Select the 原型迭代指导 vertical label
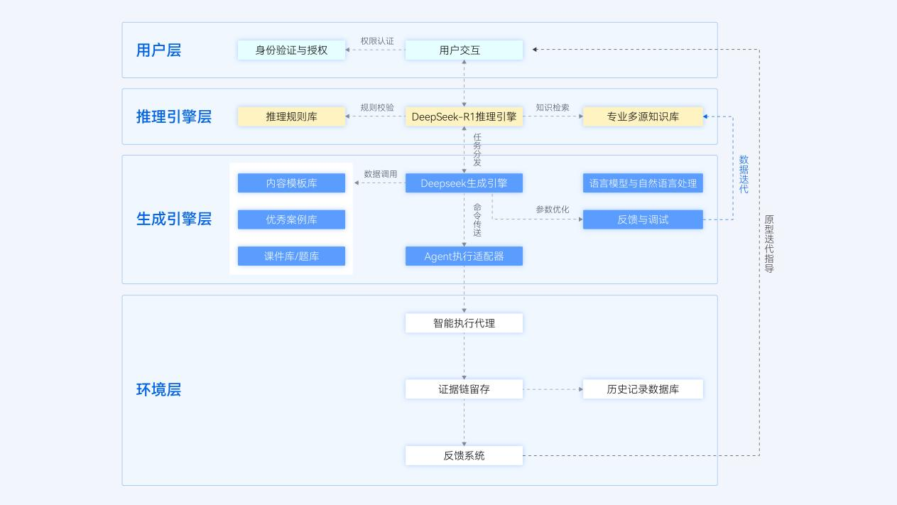 [769, 244]
